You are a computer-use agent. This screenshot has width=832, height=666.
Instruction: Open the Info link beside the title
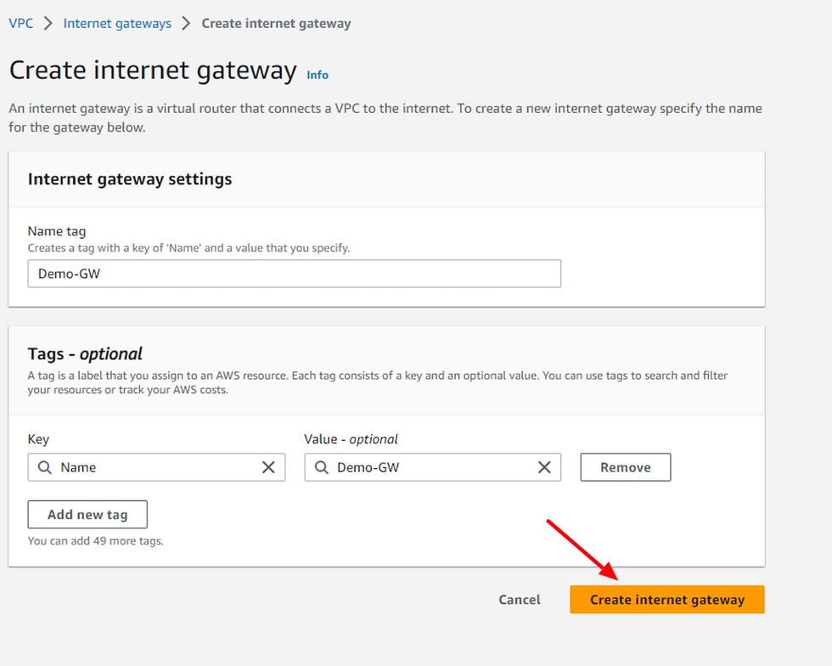tap(318, 75)
